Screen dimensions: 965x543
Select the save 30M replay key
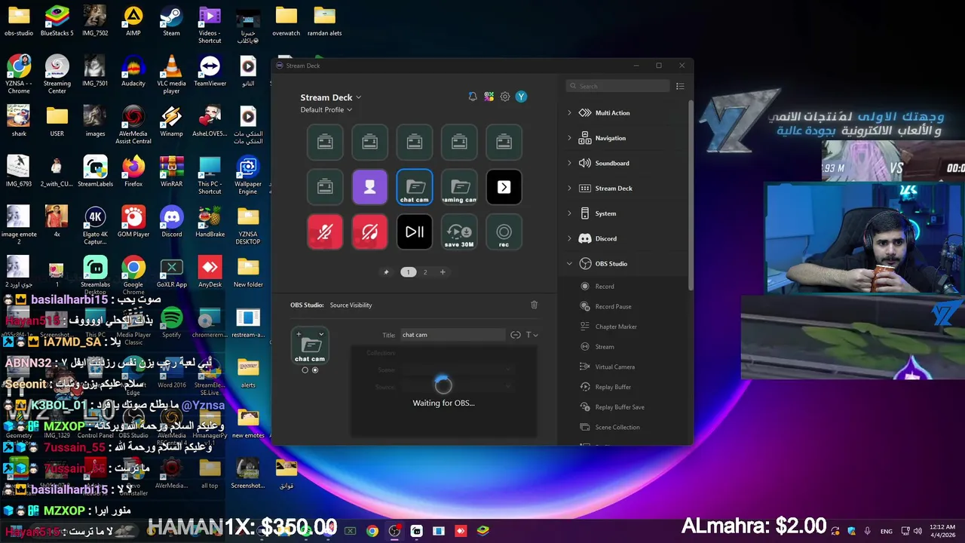(x=459, y=232)
